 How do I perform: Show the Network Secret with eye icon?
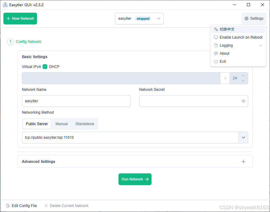click(x=243, y=101)
